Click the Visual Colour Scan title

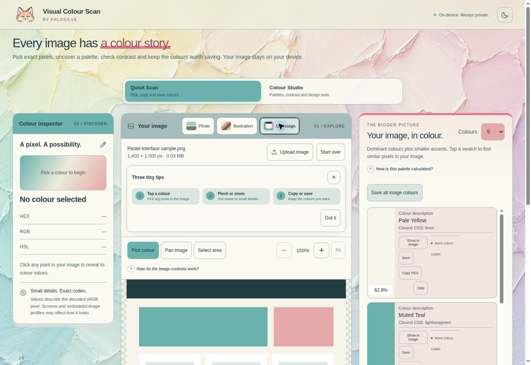click(x=71, y=11)
